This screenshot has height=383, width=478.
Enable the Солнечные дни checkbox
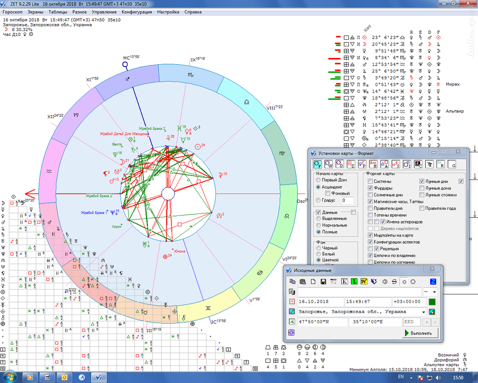pos(370,195)
